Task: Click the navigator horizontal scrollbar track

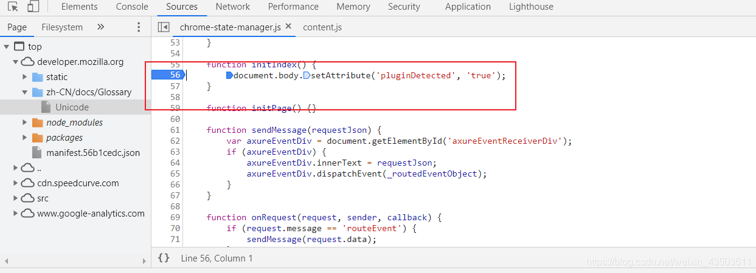Action: [x=75, y=261]
